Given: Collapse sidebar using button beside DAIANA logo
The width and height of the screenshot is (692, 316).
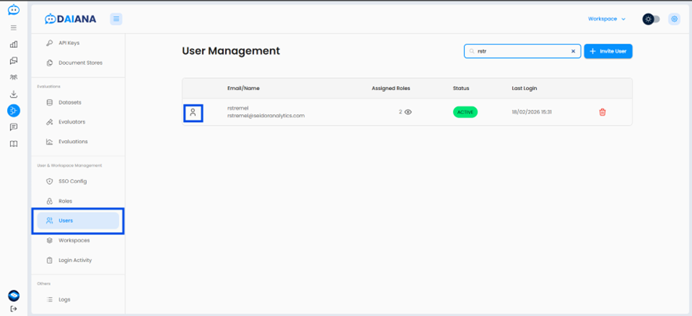Looking at the screenshot, I should (x=116, y=19).
